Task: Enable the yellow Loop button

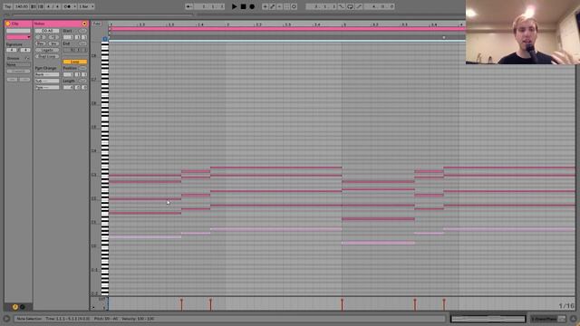Action: point(75,62)
